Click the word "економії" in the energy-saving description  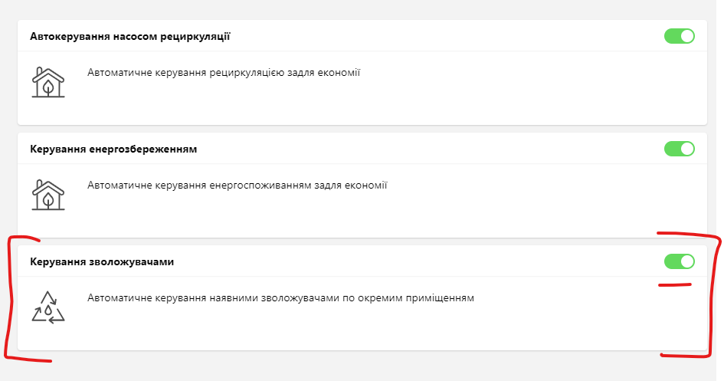(x=368, y=185)
